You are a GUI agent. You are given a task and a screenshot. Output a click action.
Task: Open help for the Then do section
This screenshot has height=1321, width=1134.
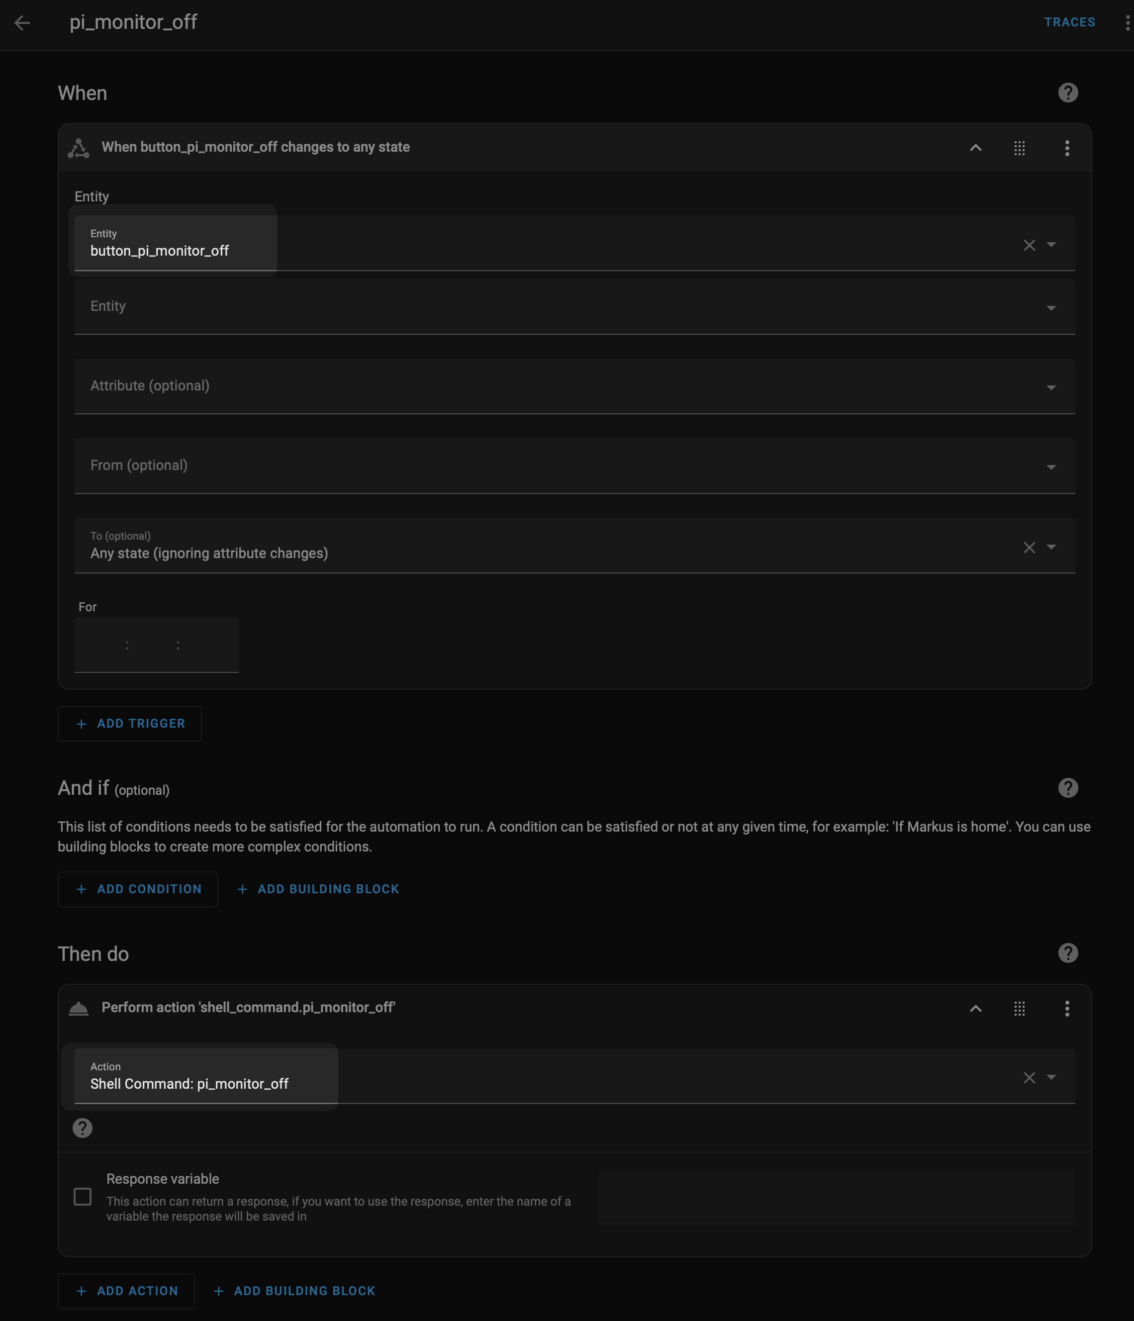coord(1068,953)
